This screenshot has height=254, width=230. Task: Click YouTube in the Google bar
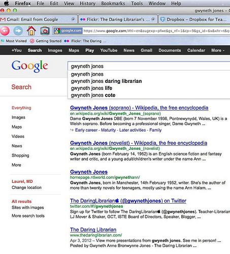click(x=109, y=50)
